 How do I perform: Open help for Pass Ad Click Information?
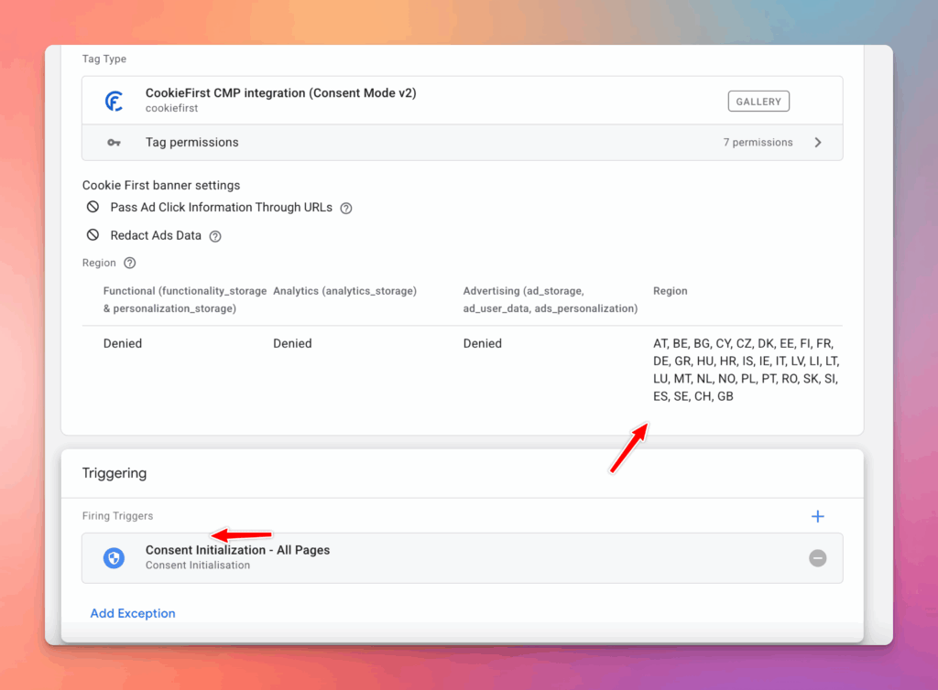(x=346, y=209)
